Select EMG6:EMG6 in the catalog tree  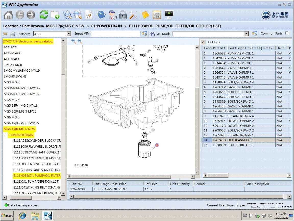(13, 65)
